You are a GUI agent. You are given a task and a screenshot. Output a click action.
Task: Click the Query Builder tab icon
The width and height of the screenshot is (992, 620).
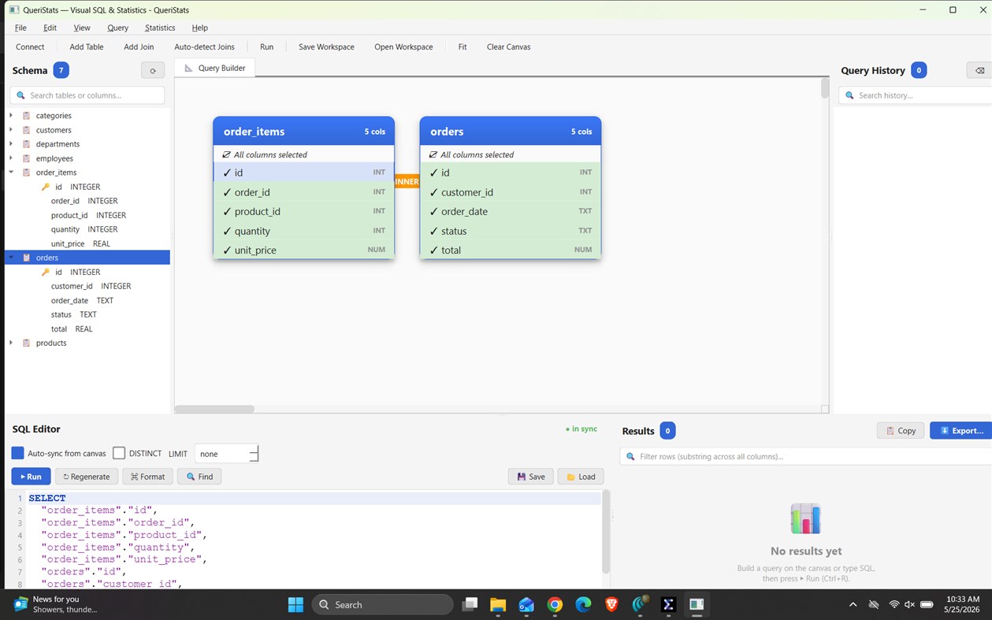[x=188, y=68]
